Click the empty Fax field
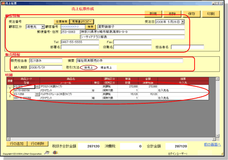This screenshot has height=160, width=228. pos(132,42)
